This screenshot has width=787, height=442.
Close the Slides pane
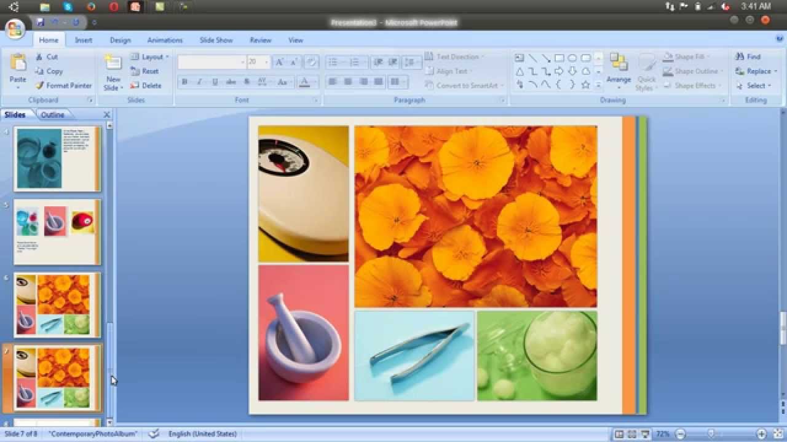106,115
